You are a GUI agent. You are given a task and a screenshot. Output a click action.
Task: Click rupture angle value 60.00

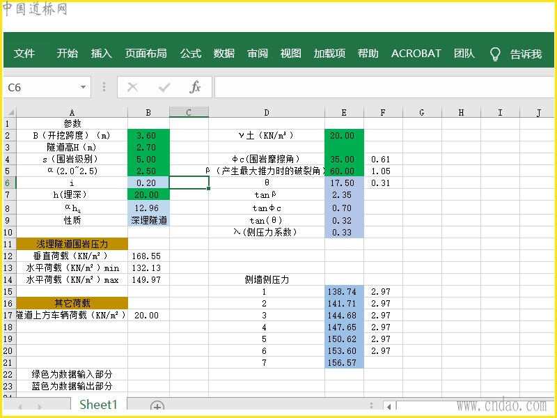coord(344,171)
